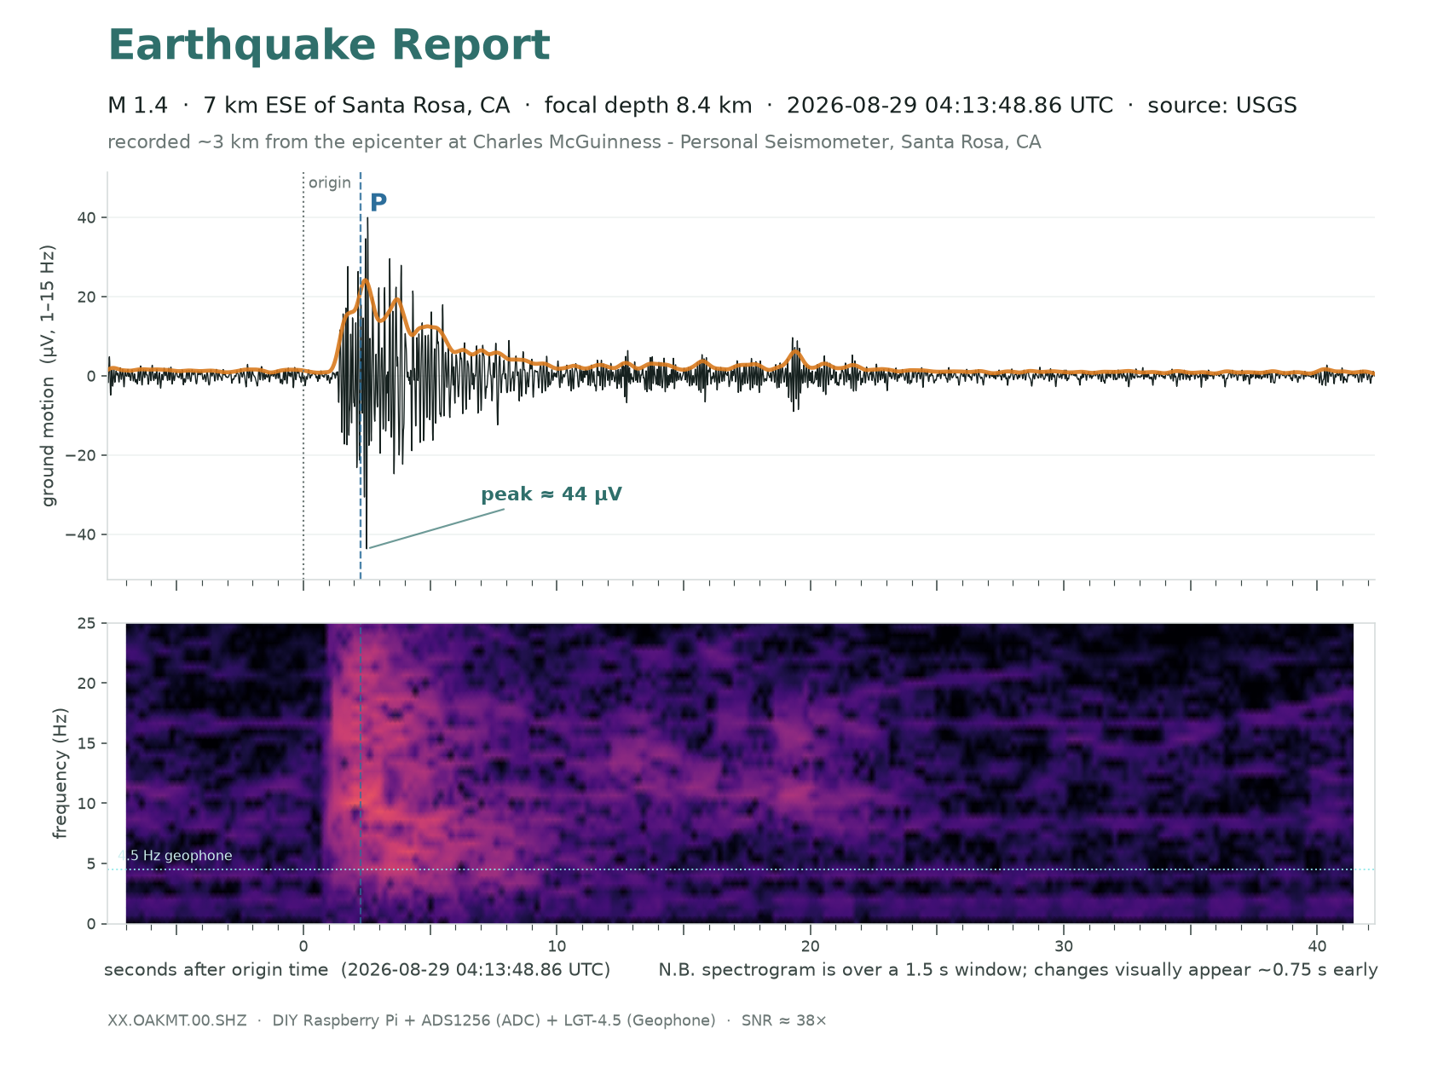Image resolution: width=1432 pixels, height=1074 pixels.
Task: Click the 'seconds after origin time' axis label
Action: click(357, 970)
